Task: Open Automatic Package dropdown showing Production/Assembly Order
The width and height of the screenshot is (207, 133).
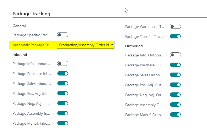Action: 86,45
